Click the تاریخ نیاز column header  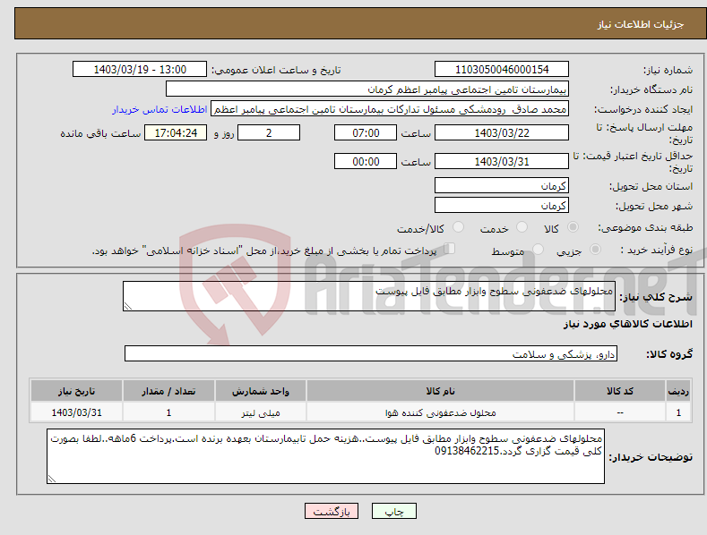[x=77, y=391]
